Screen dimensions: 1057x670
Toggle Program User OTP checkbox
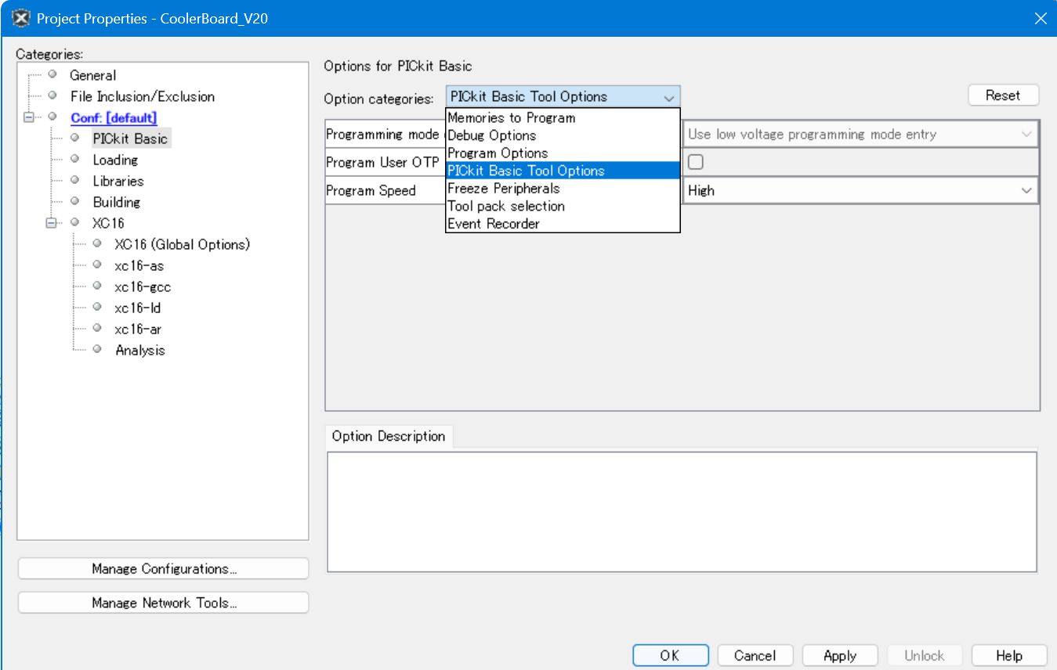(x=695, y=162)
